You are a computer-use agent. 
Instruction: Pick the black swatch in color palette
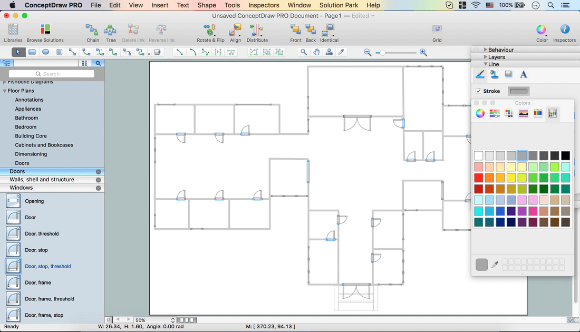click(565, 155)
